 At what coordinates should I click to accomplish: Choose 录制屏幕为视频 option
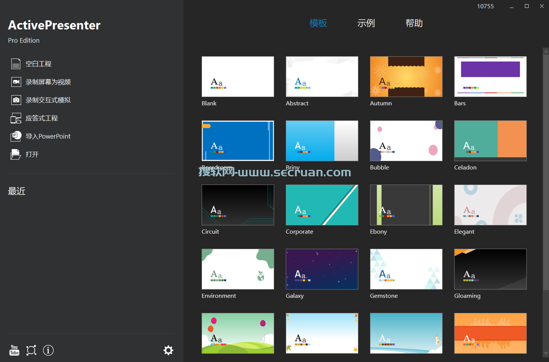click(48, 82)
